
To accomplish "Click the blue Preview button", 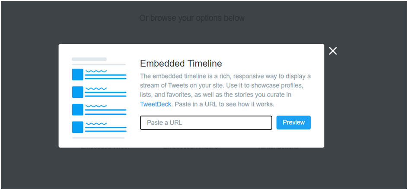I will [x=293, y=122].
